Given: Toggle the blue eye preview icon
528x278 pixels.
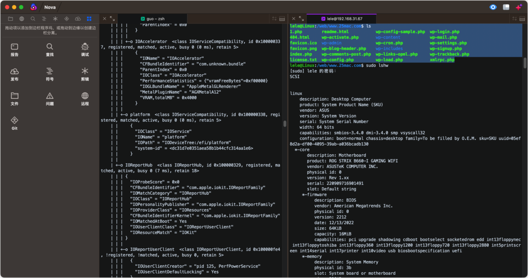Looking at the screenshot, I should click(x=493, y=7).
